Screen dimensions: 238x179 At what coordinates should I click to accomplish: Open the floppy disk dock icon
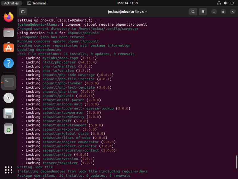(x=8, y=113)
